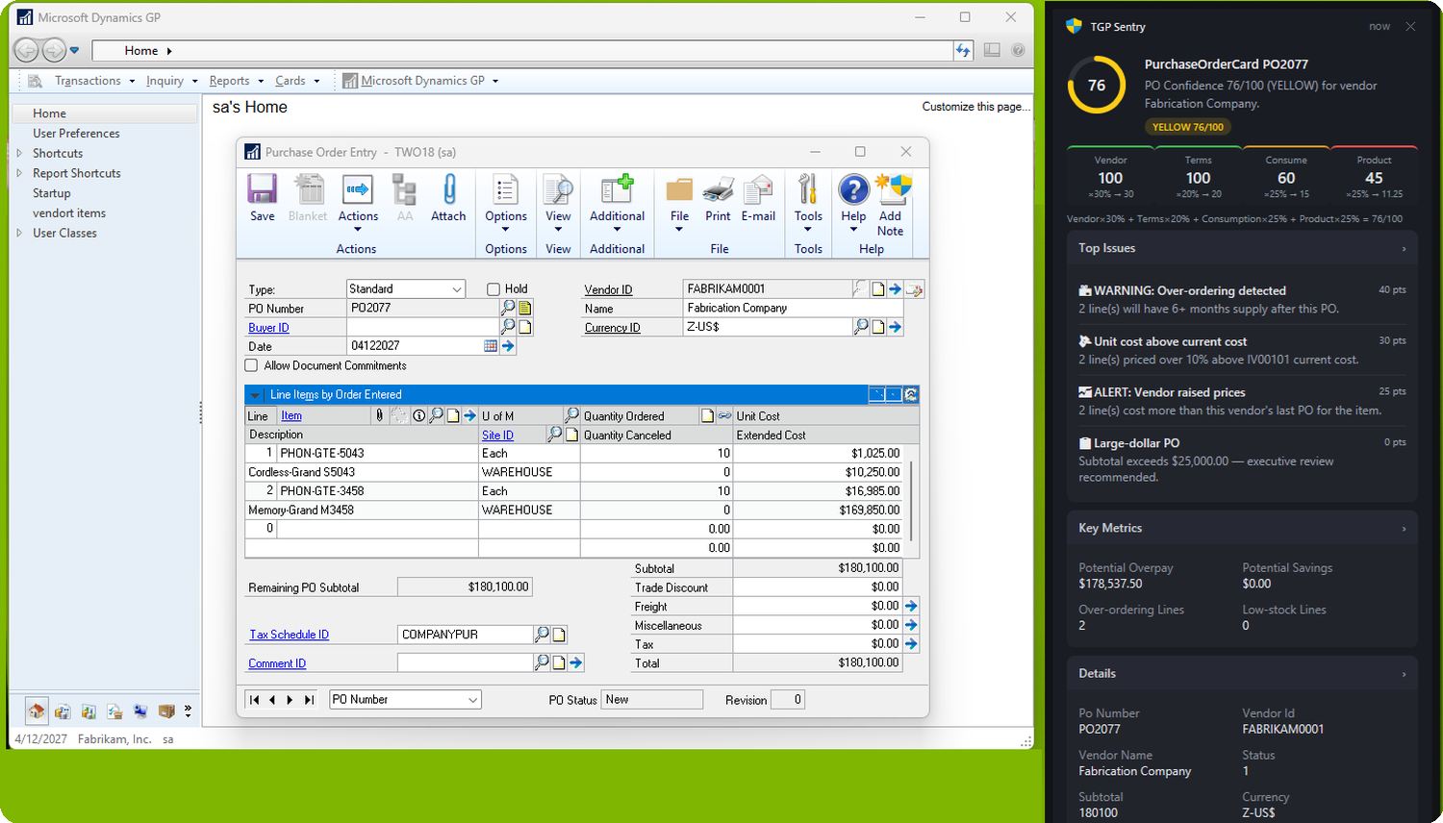1443x823 pixels.
Task: Open the Additional ribbon button
Action: pyautogui.click(x=617, y=200)
